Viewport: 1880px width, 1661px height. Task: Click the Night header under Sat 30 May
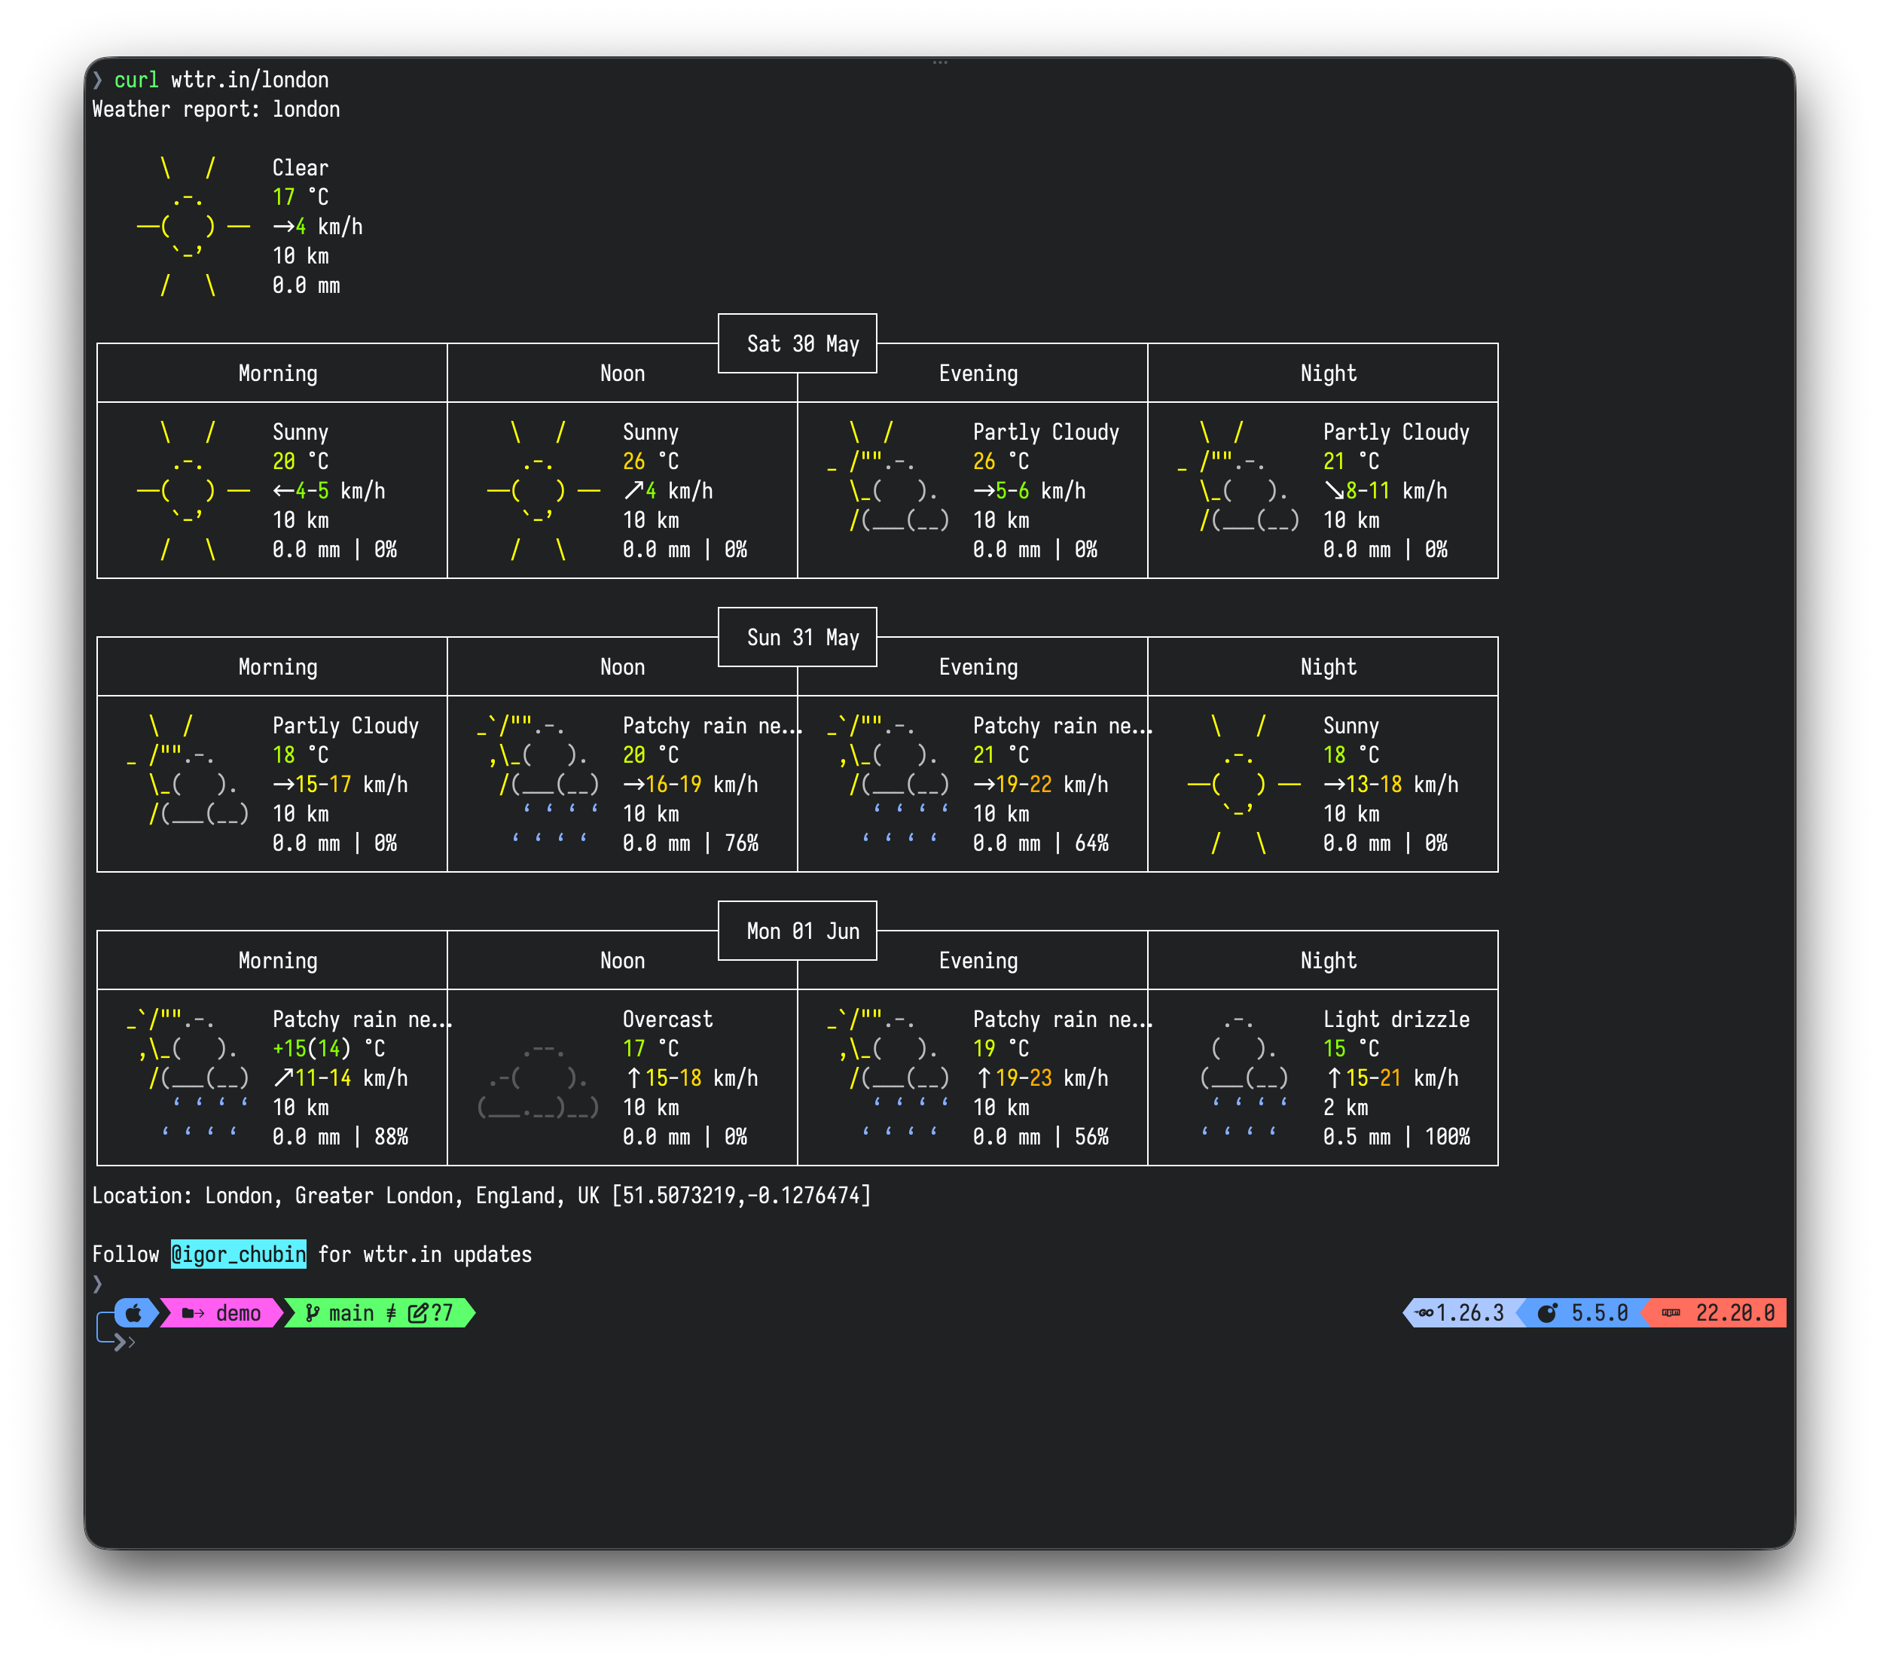(x=1328, y=373)
